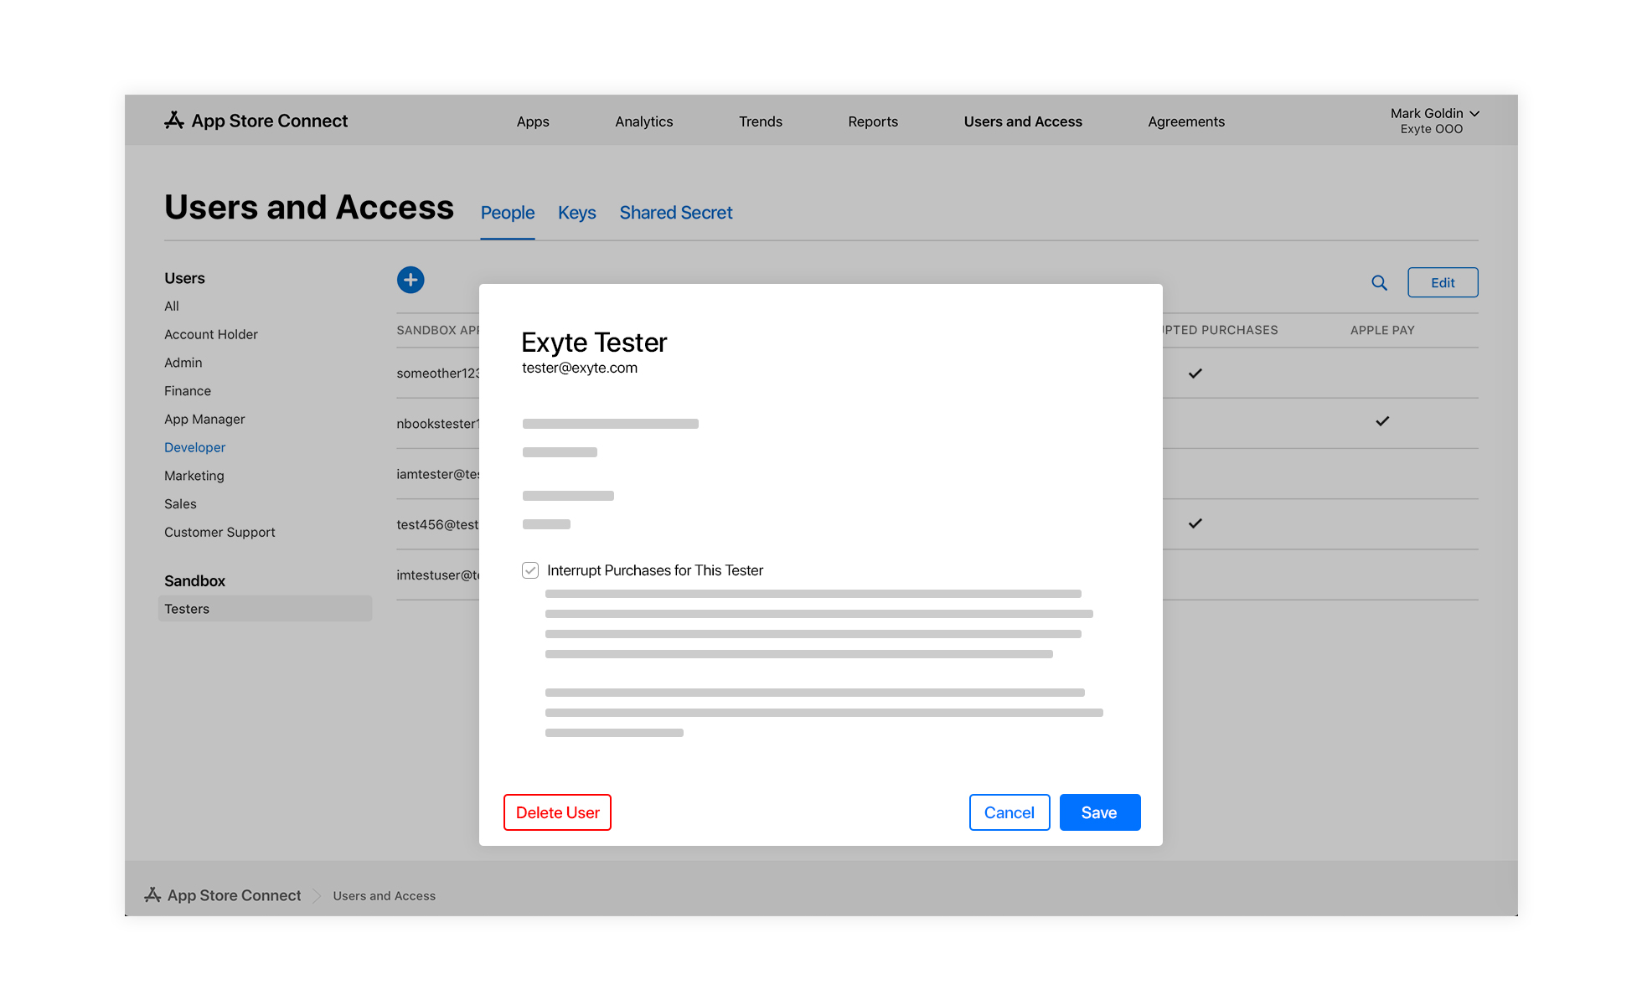Click Delete User button in modal
The image size is (1642, 1005).
(557, 812)
